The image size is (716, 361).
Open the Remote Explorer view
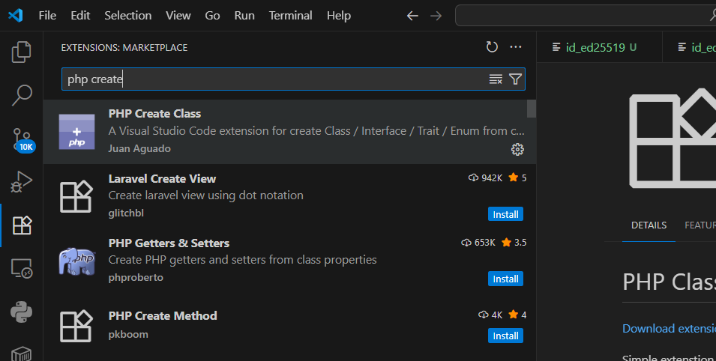(x=22, y=268)
